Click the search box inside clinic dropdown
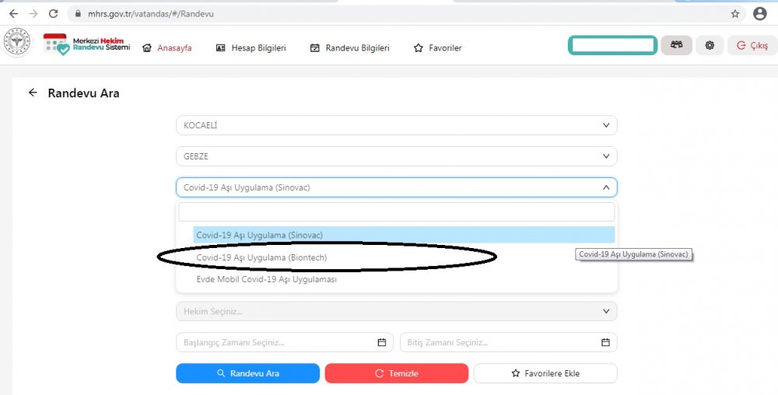 tap(396, 212)
